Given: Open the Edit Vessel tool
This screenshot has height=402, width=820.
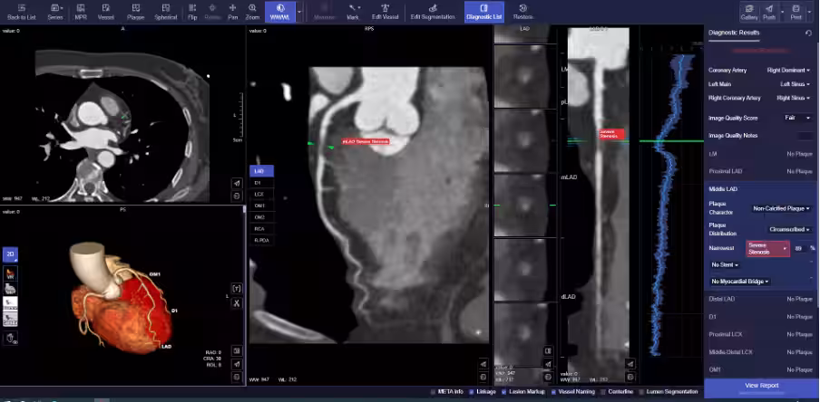Looking at the screenshot, I should click(x=383, y=10).
